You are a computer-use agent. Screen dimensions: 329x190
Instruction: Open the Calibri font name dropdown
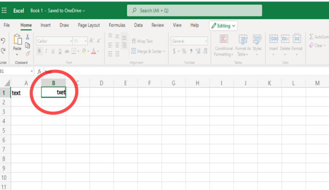54,41
